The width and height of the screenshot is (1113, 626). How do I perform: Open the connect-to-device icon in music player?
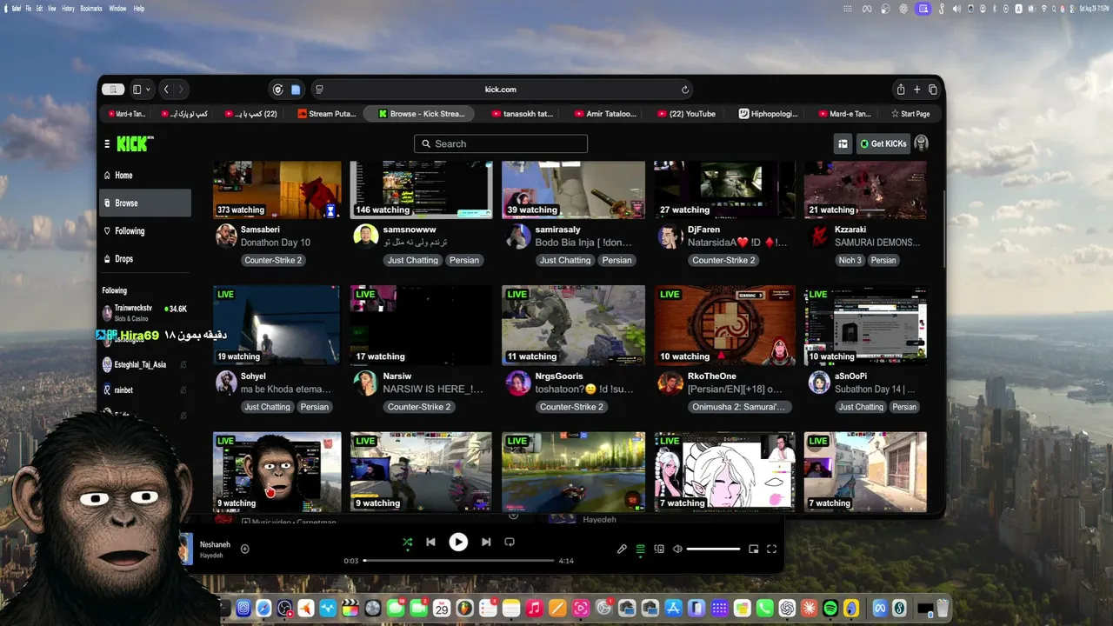(x=659, y=549)
